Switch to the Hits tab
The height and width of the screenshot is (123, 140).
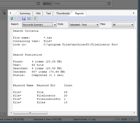click(38, 13)
